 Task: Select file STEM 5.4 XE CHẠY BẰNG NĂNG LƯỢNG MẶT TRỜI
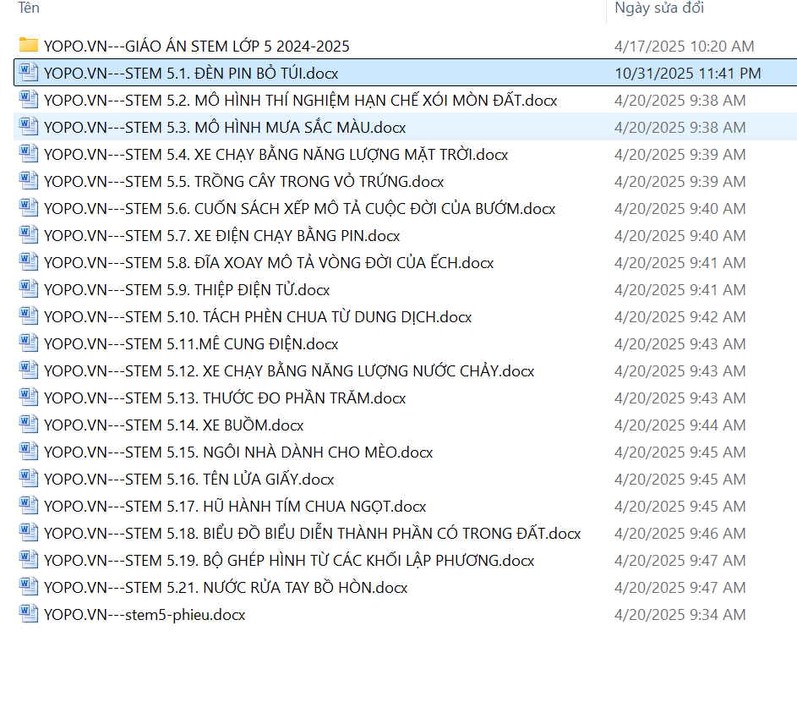click(276, 155)
